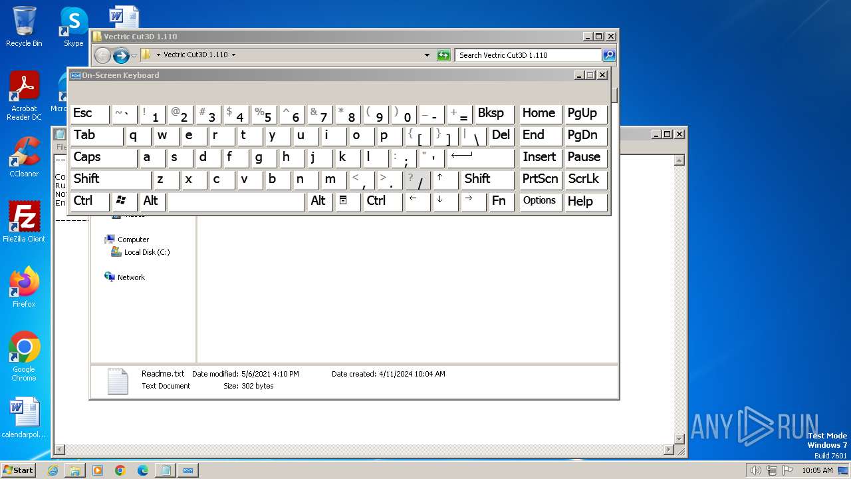The height and width of the screenshot is (479, 851).
Task: Open breadcrumb root dropdown arrow
Action: [158, 55]
